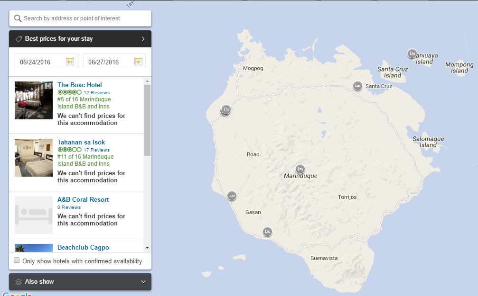Open the check-out date calendar icon

pyautogui.click(x=138, y=61)
